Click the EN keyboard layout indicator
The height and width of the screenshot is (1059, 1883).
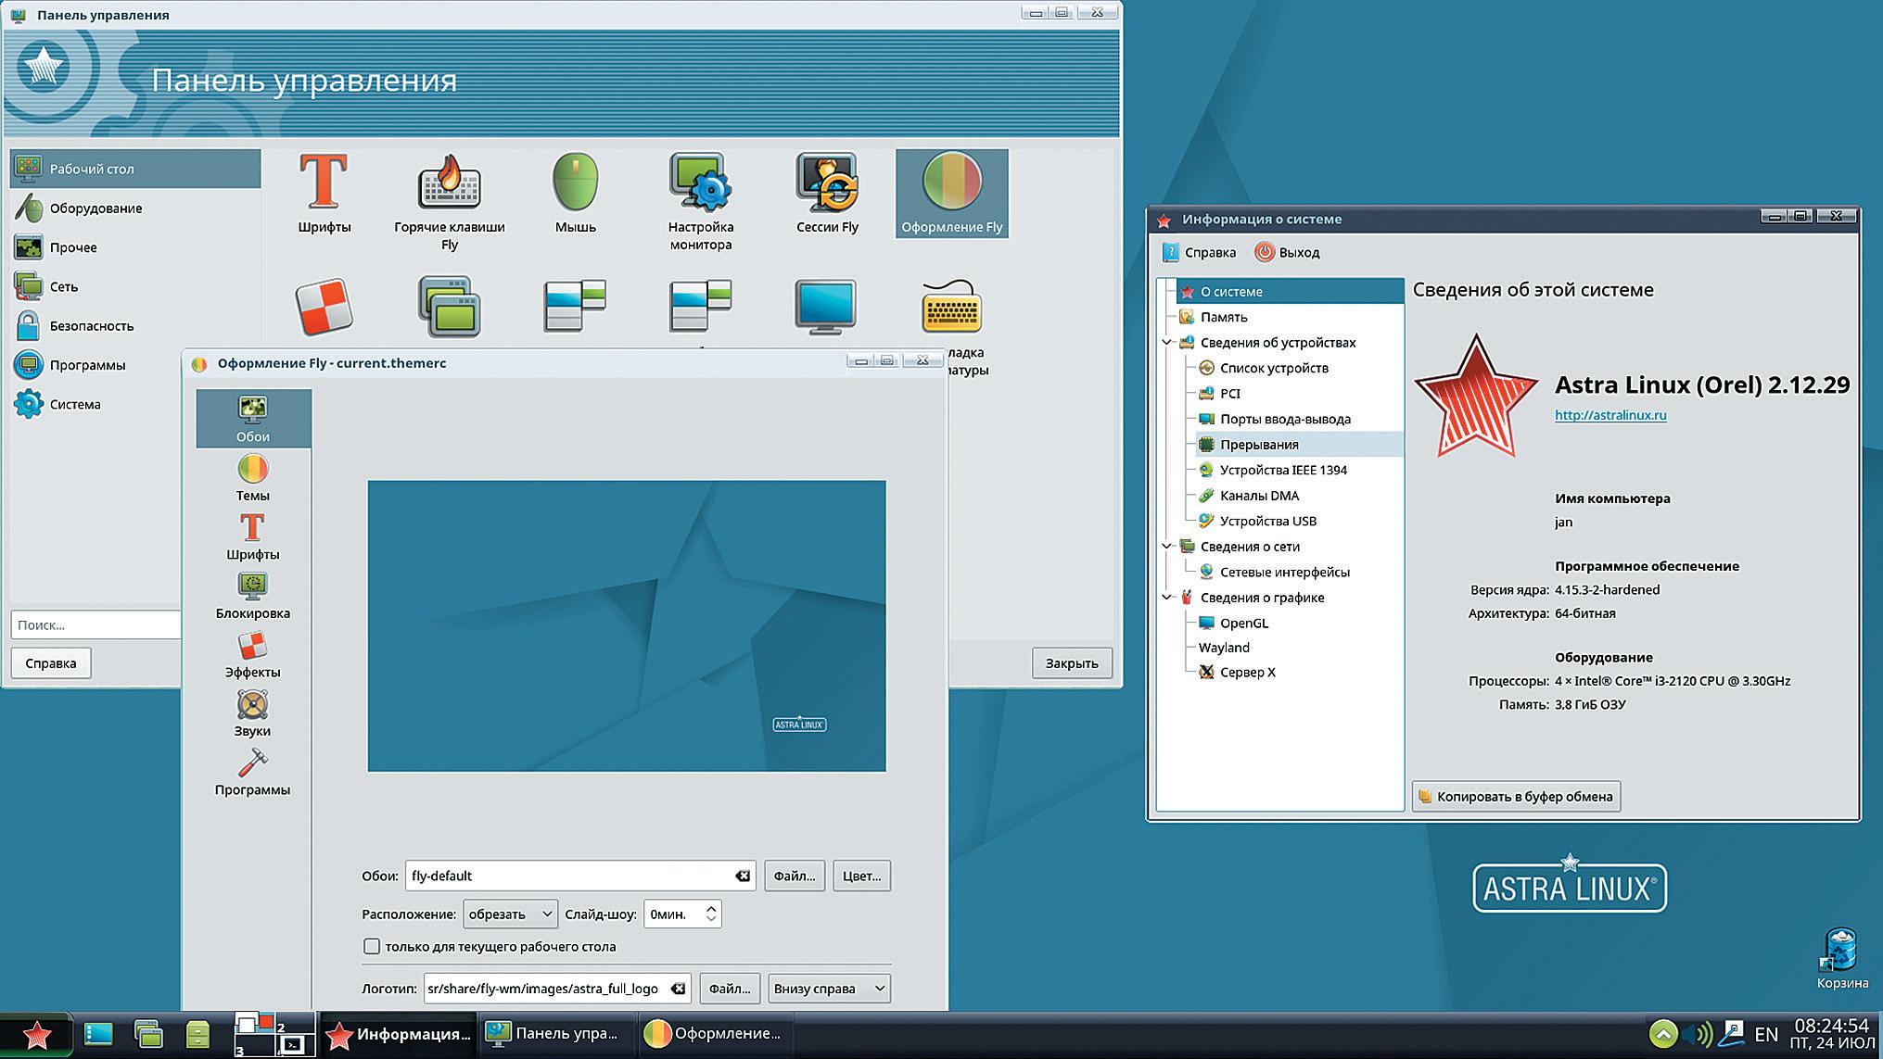(x=1766, y=1034)
